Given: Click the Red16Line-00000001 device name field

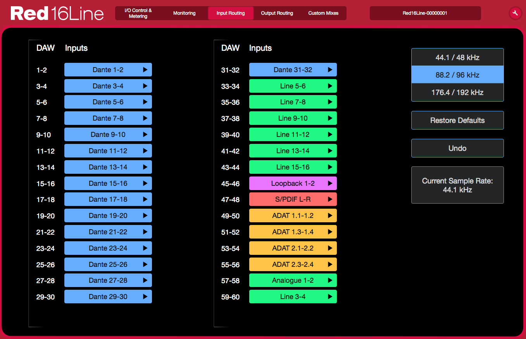Looking at the screenshot, I should tap(425, 13).
